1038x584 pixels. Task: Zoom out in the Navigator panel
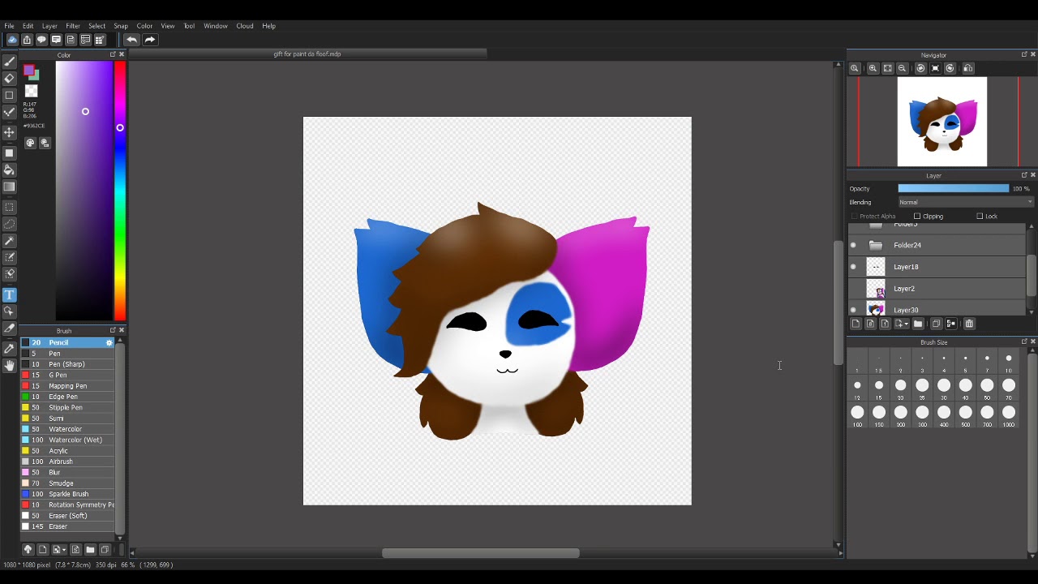[x=902, y=69]
